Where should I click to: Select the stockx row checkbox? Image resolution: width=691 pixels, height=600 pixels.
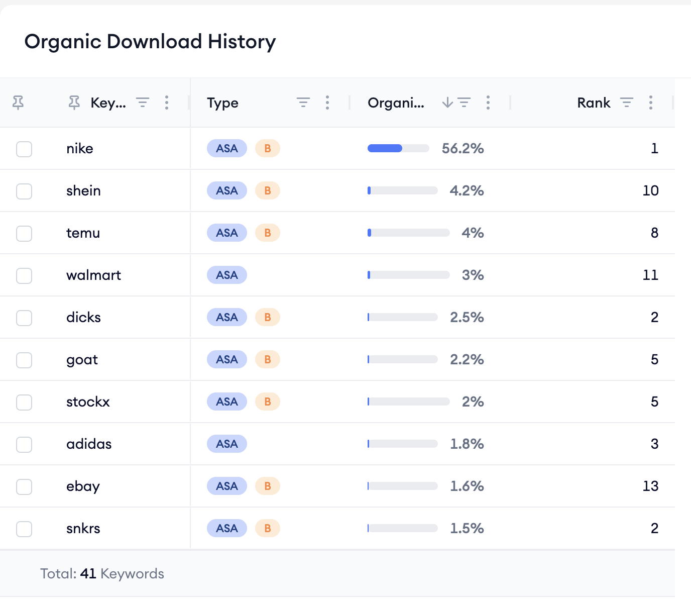coord(24,403)
